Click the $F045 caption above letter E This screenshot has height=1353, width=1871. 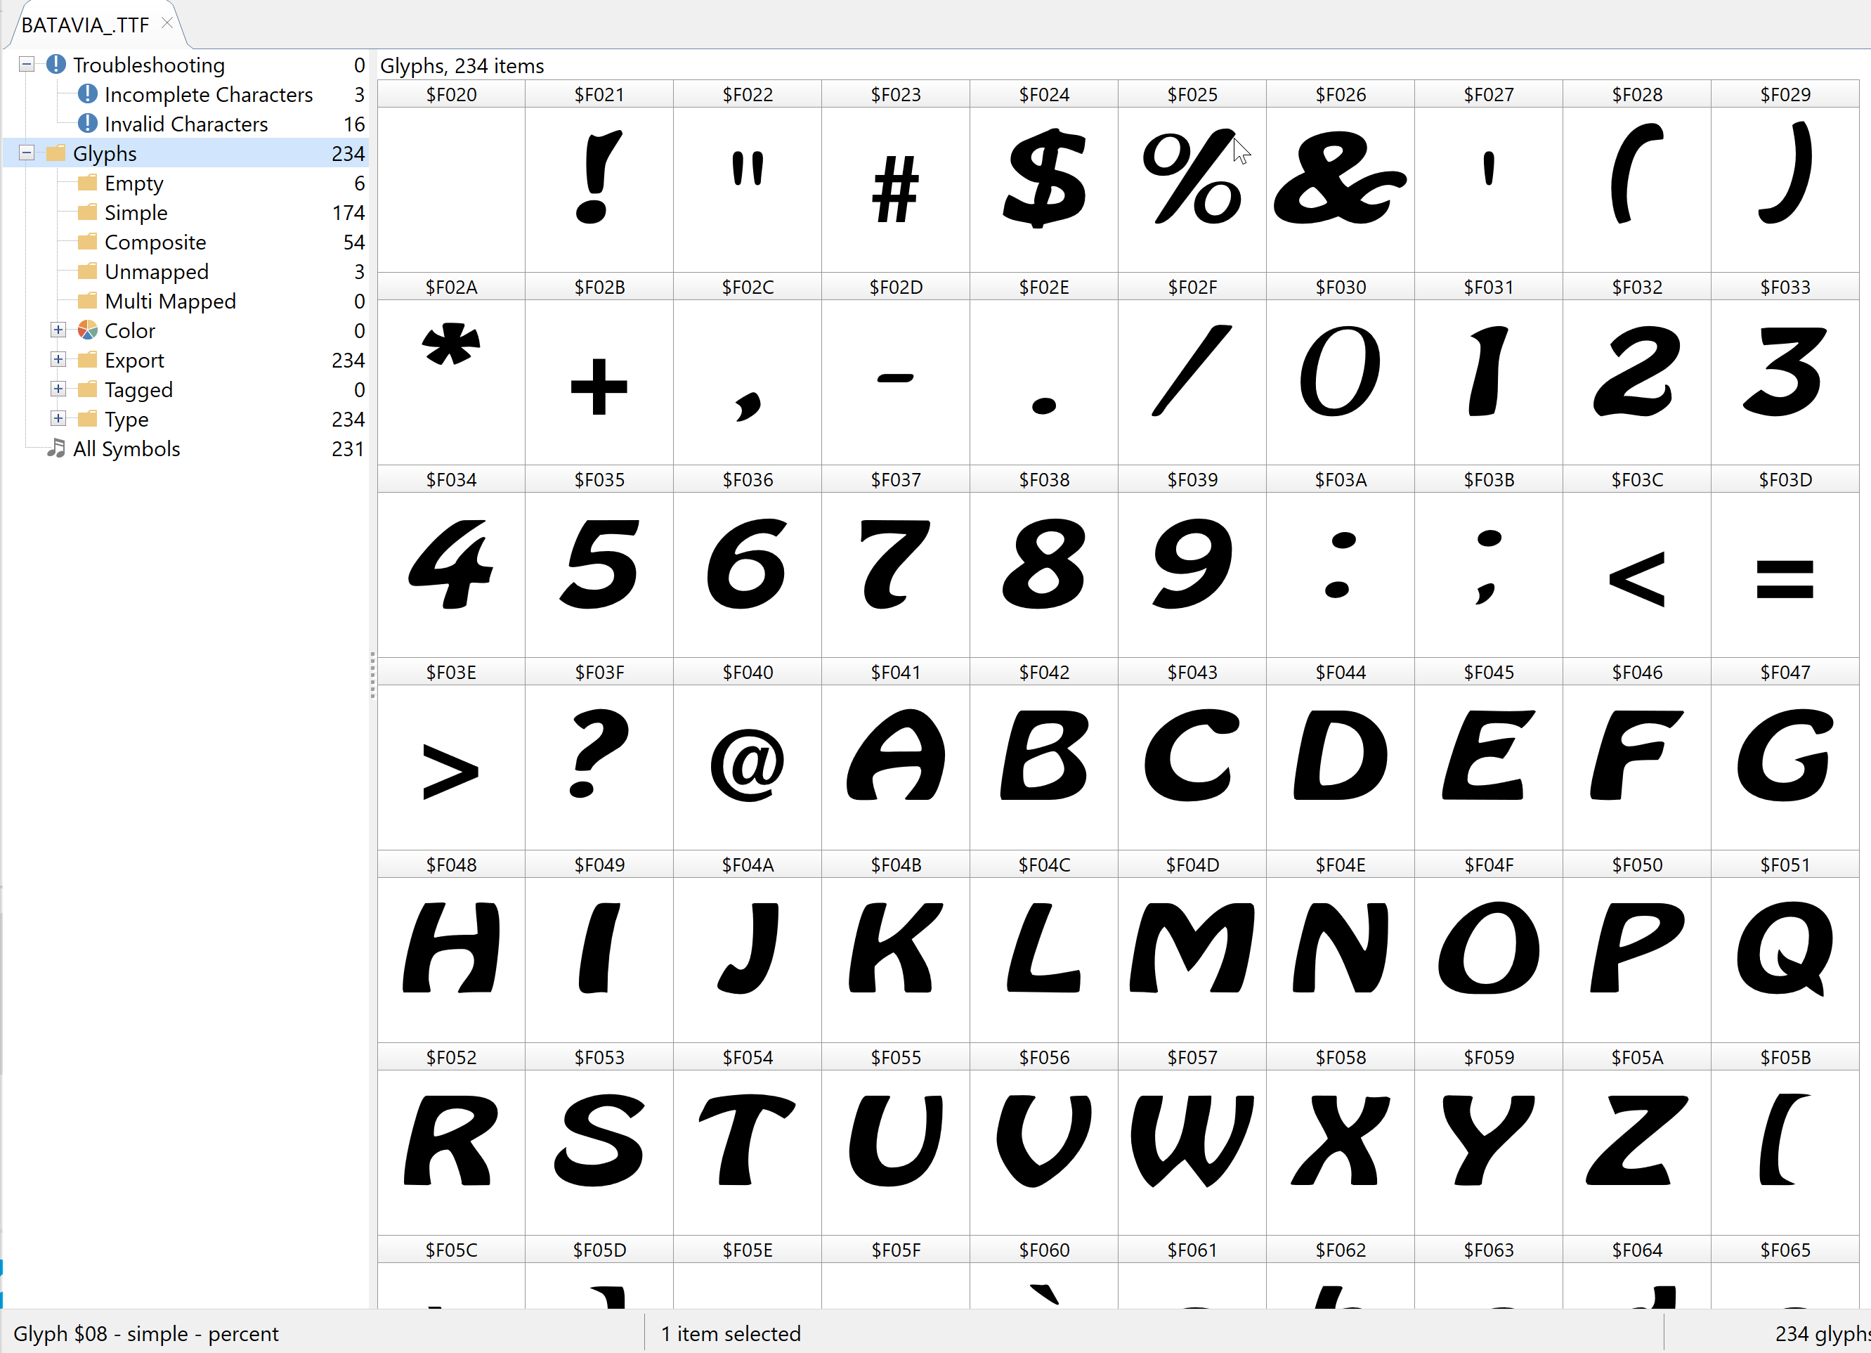(1488, 672)
